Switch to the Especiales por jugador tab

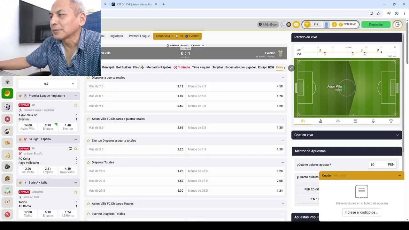pyautogui.click(x=241, y=67)
